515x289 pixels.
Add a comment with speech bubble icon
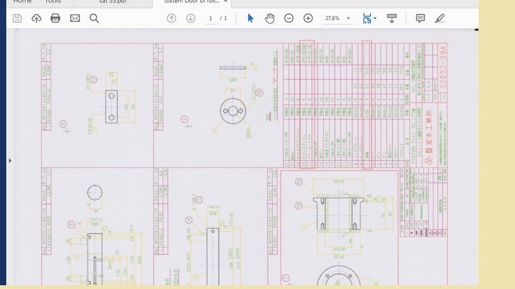coord(420,18)
